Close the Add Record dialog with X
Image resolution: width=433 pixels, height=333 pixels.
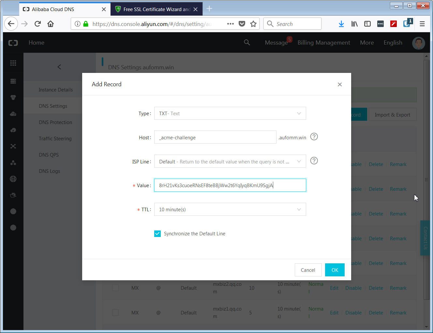pos(339,85)
